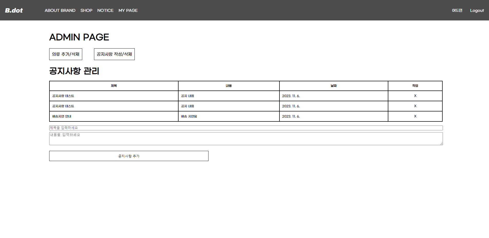Open the 의류 추가/삭제 section

66,54
